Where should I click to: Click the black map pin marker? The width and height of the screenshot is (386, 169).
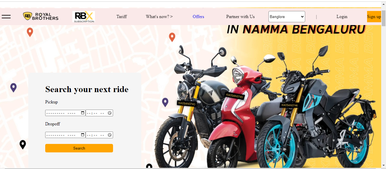(23, 144)
